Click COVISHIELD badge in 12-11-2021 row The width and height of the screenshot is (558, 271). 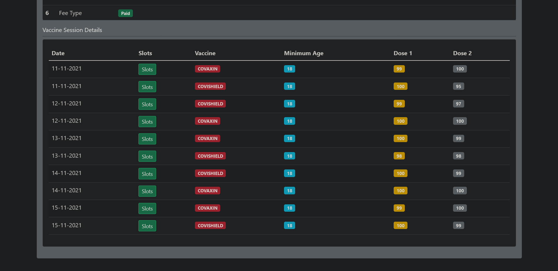(210, 104)
